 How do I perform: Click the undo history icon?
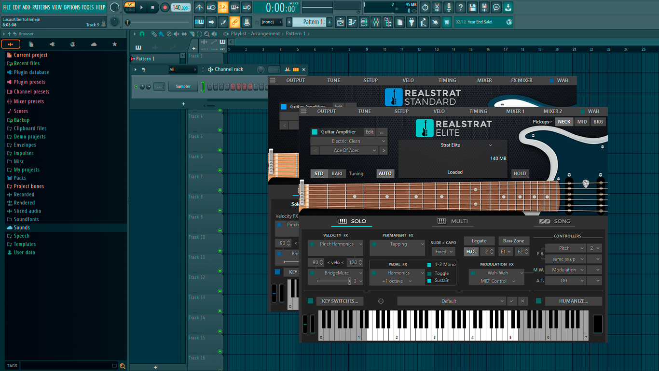(425, 7)
